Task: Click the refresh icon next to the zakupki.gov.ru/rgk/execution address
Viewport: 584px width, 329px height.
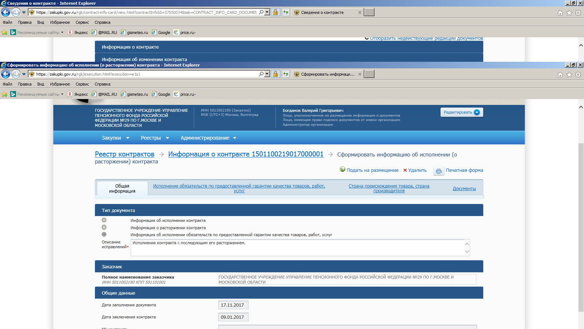Action: point(286,74)
